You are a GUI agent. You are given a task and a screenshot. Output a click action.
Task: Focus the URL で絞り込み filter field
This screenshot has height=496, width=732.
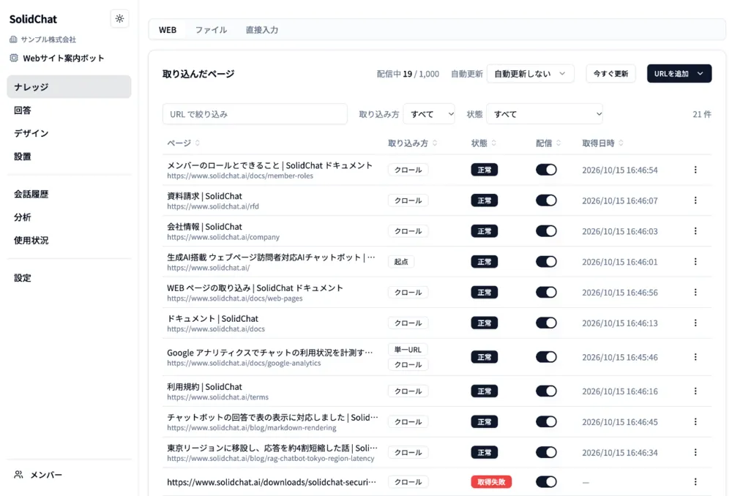[x=255, y=114]
